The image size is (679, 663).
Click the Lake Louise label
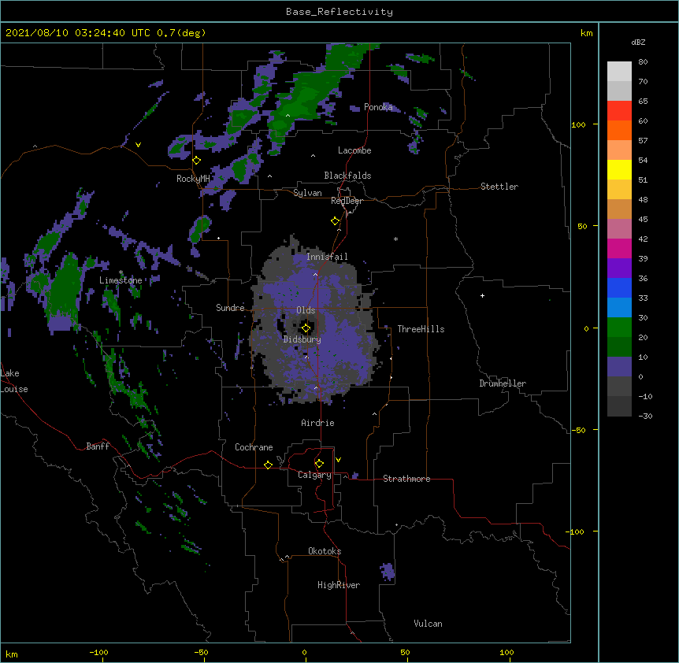[14, 381]
